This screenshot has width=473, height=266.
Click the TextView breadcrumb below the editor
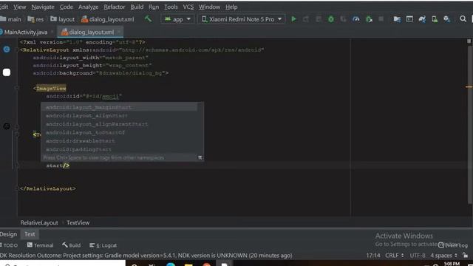(78, 222)
